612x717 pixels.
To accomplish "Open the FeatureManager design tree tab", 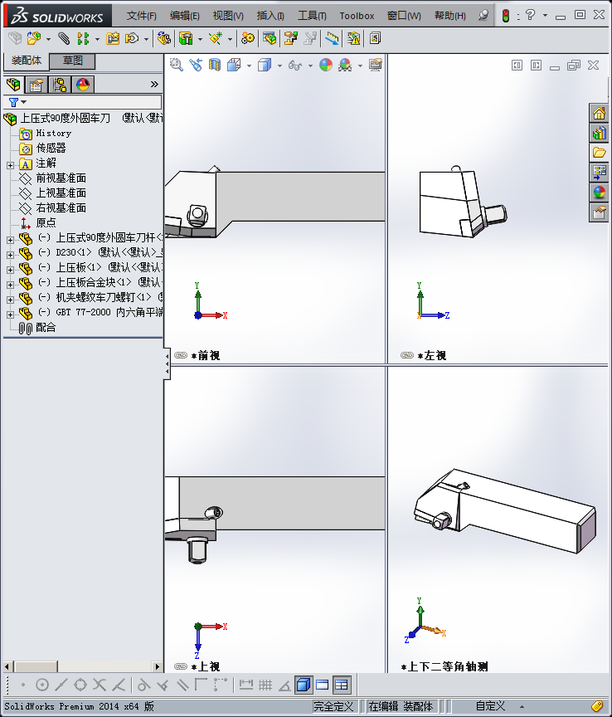I will point(14,85).
